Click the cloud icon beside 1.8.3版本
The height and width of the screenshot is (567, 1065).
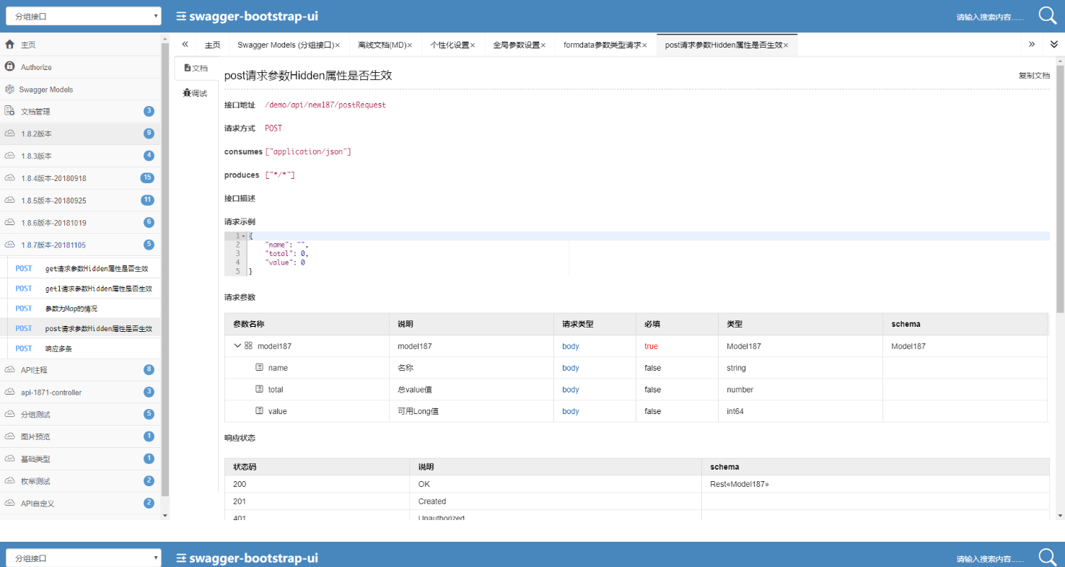[x=9, y=156]
